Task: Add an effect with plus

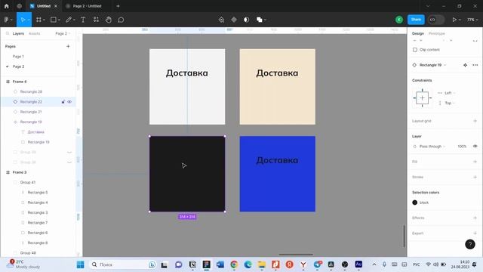Action: coord(475,218)
